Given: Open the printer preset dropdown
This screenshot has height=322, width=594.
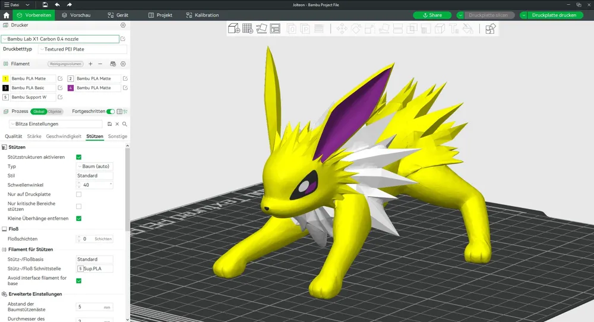Looking at the screenshot, I should [61, 39].
